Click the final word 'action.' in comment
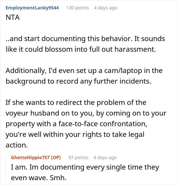 (x=17, y=145)
